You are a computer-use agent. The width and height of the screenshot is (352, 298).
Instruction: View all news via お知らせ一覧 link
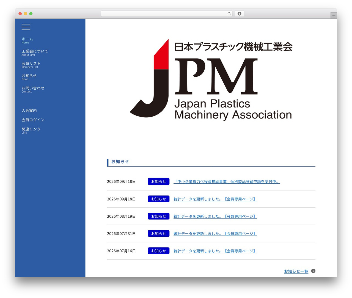click(296, 271)
